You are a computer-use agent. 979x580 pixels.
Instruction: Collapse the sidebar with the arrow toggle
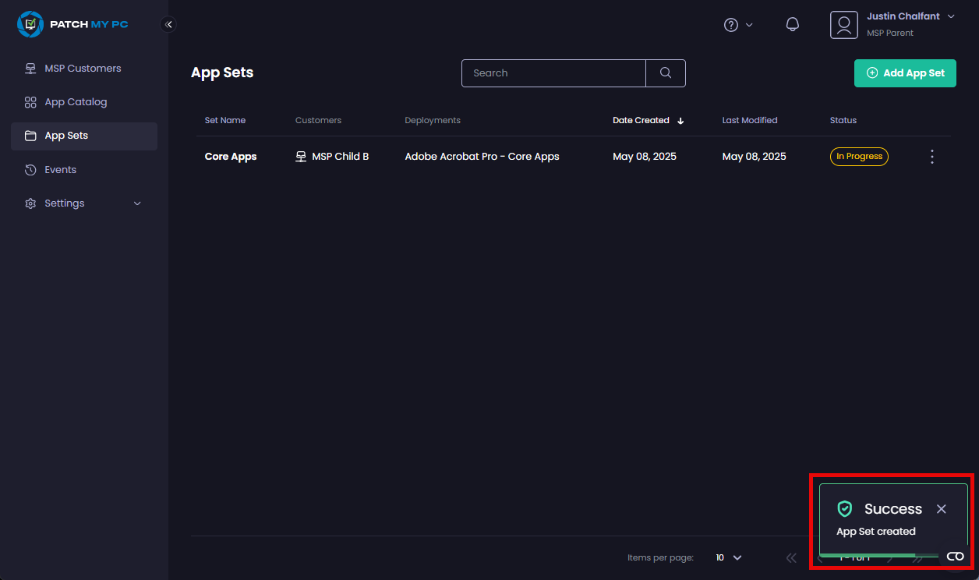click(x=168, y=24)
